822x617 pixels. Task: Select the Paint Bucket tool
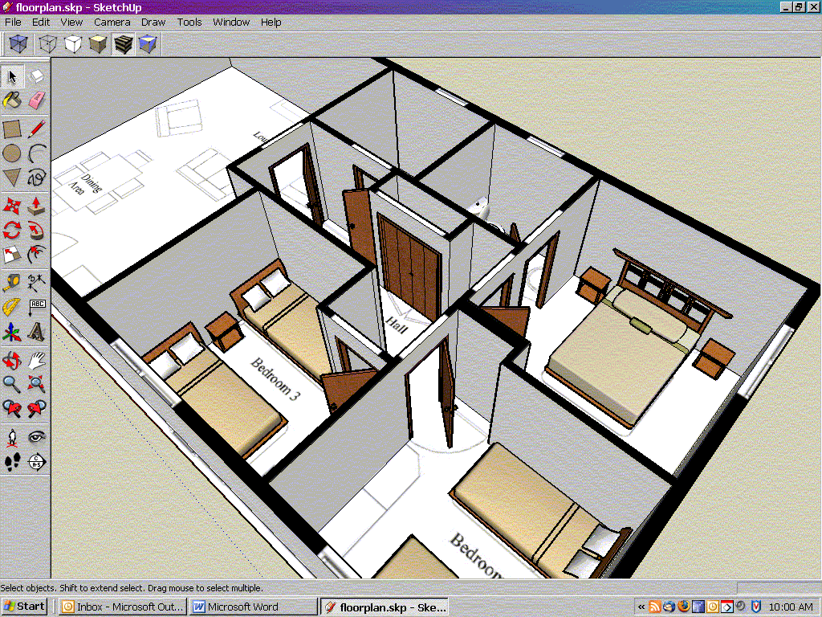pos(12,100)
